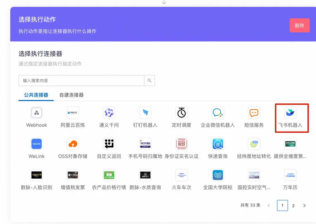The width and height of the screenshot is (316, 224).
Task: Click the 选择执行连接器 heading text
Action: point(40,54)
